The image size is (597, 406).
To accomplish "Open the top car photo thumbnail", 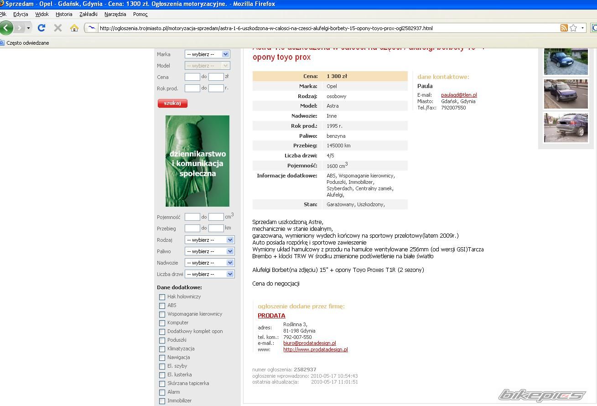I will 566,61.
